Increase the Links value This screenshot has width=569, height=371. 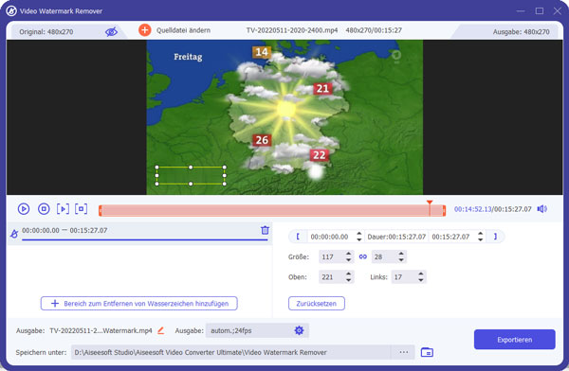click(x=420, y=274)
